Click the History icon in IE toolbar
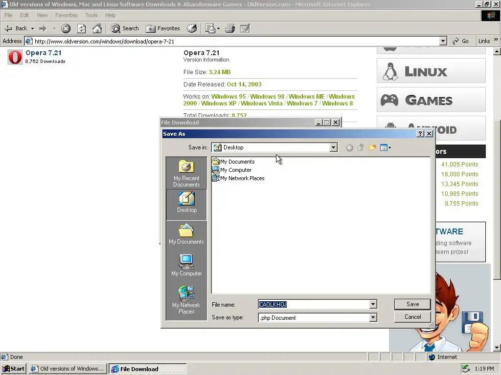 coord(192,28)
